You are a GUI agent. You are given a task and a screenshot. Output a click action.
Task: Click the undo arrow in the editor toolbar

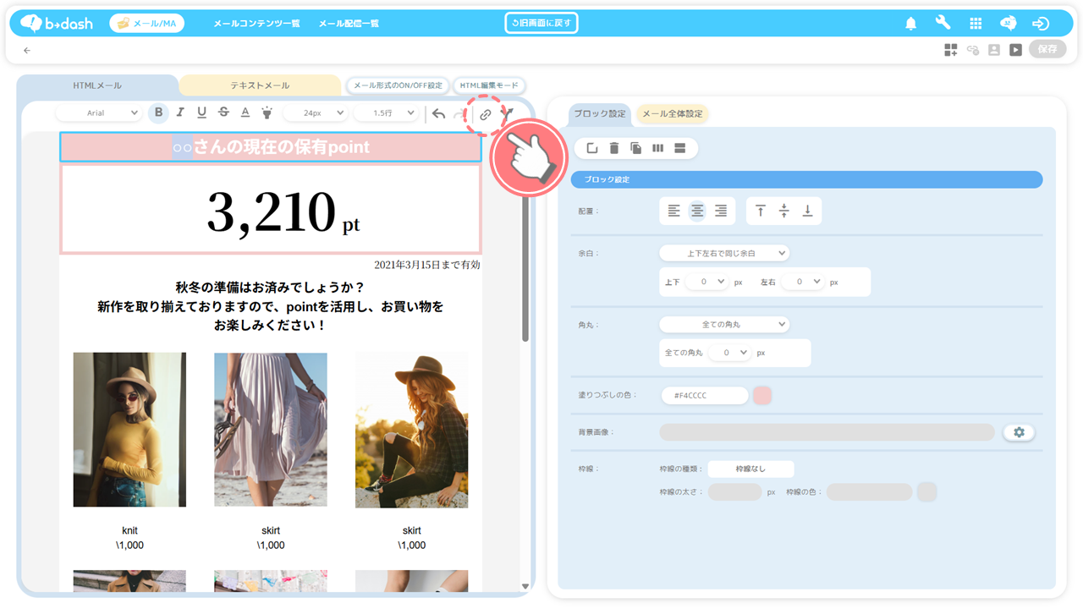438,113
